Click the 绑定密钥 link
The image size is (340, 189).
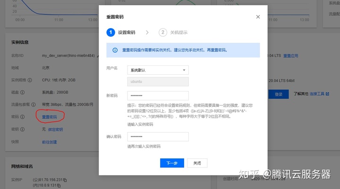click(56, 129)
